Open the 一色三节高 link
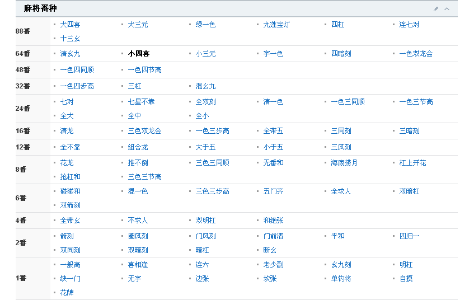 [x=416, y=102]
